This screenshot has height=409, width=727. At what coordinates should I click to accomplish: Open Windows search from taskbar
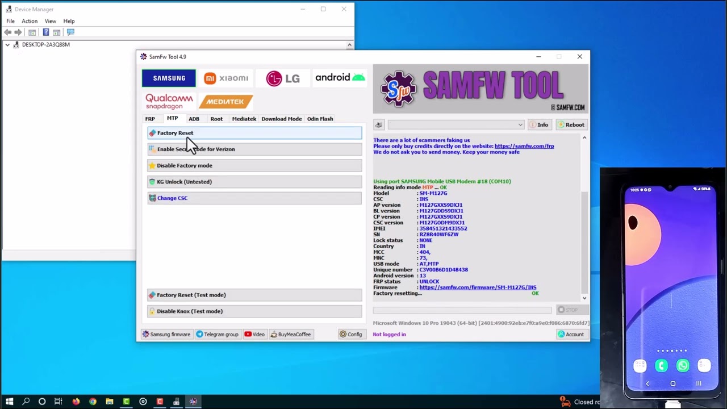coord(26,402)
